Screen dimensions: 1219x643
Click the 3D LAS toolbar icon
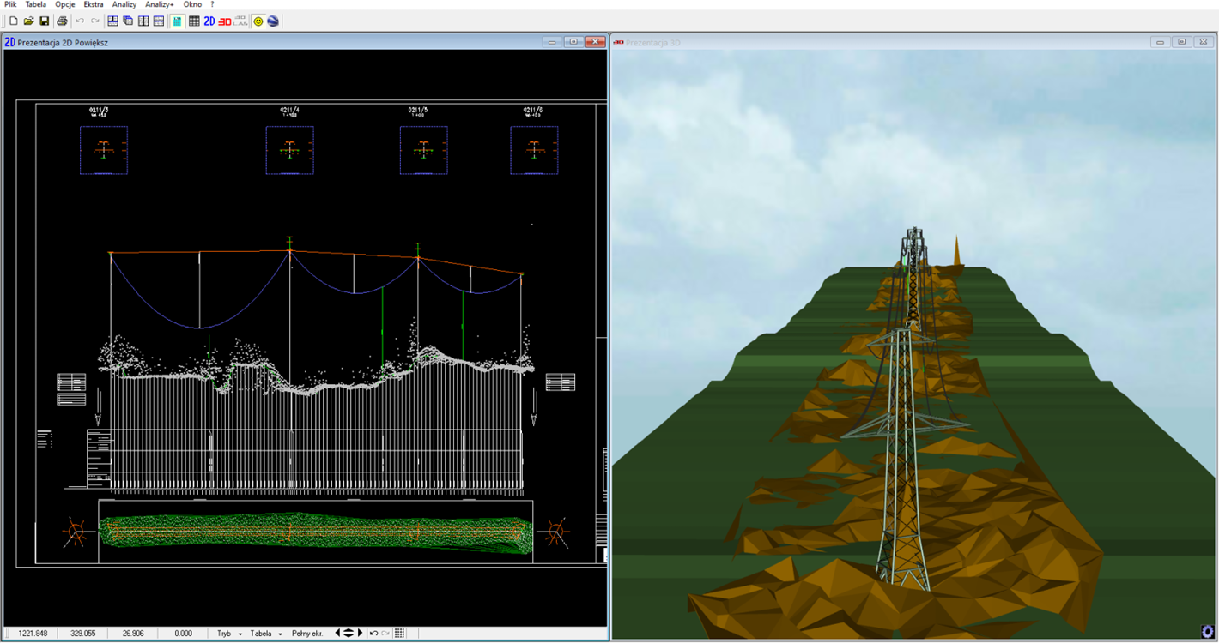click(x=240, y=21)
